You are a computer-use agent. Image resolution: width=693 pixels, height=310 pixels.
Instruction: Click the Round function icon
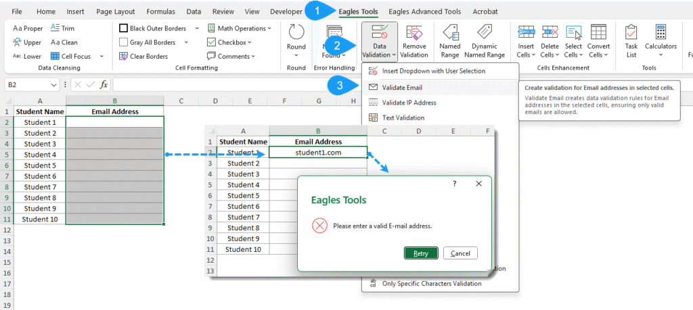pyautogui.click(x=296, y=33)
